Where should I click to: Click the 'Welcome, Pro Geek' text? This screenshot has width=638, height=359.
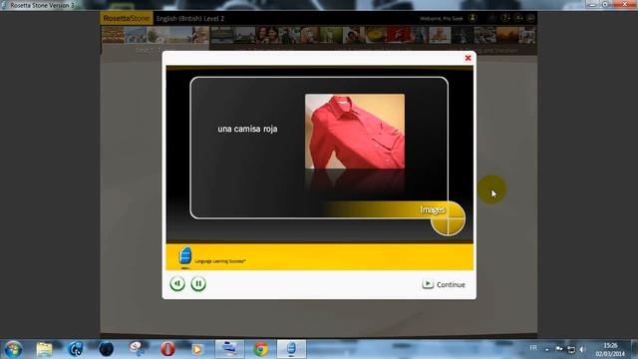[441, 18]
